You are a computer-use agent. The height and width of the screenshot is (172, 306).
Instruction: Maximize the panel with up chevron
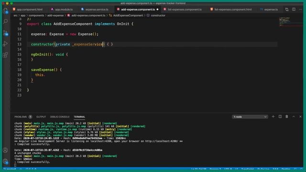(x=294, y=117)
